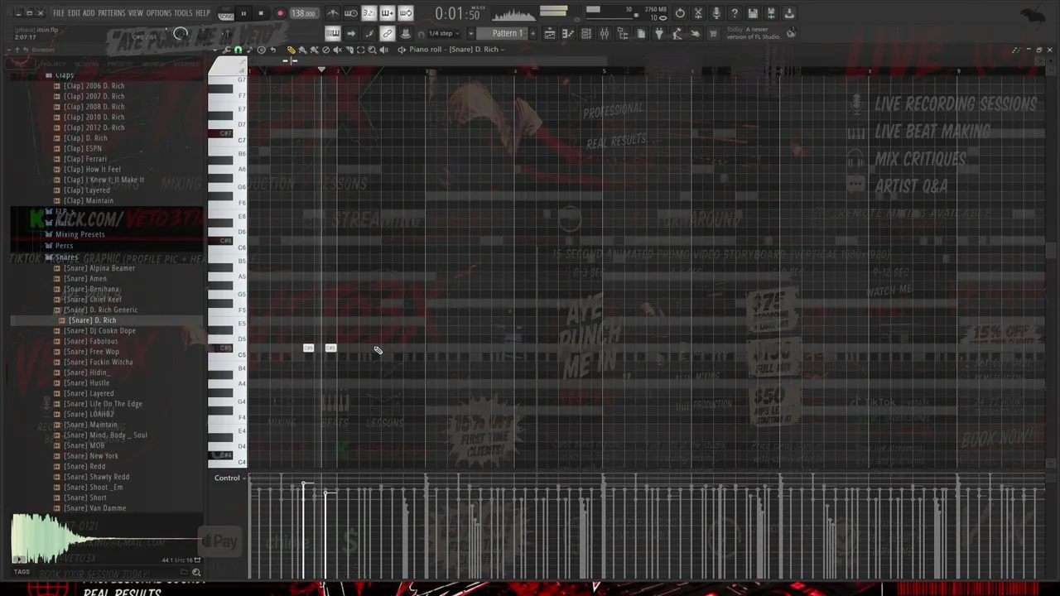Toggle typing keyboard to piano

[x=333, y=33]
